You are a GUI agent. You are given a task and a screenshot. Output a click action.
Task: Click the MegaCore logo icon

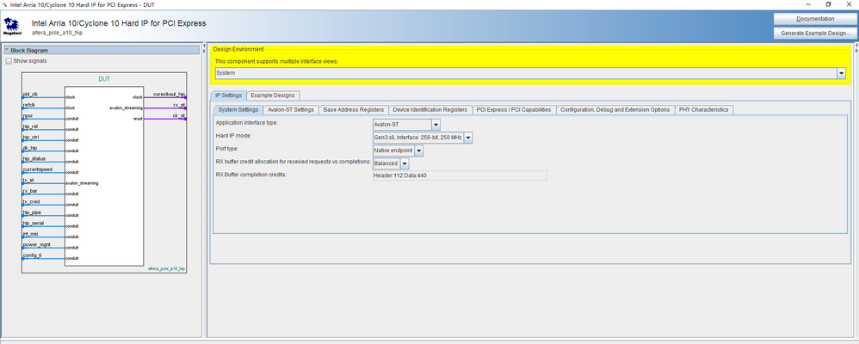click(11, 25)
